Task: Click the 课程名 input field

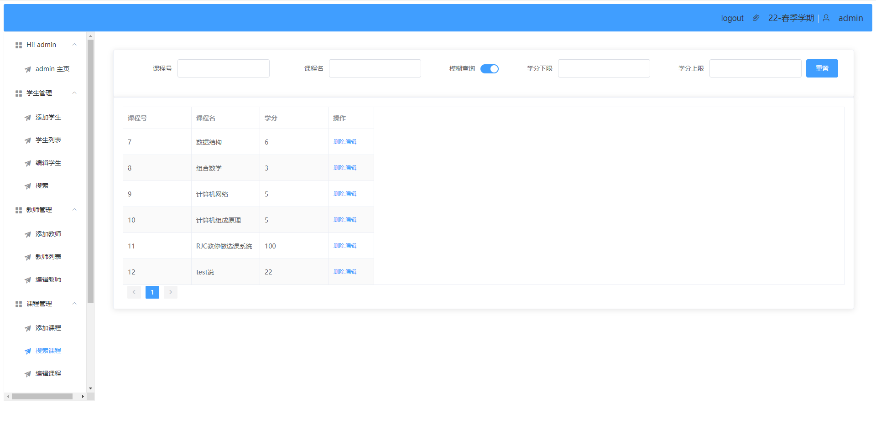Action: point(375,68)
